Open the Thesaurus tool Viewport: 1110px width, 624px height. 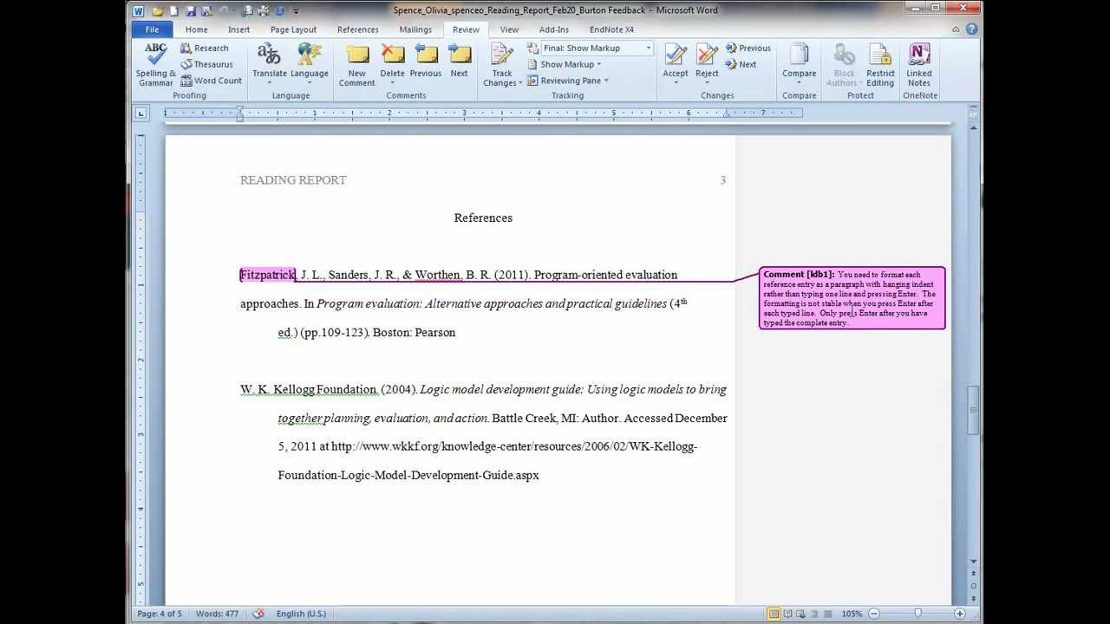tap(206, 64)
